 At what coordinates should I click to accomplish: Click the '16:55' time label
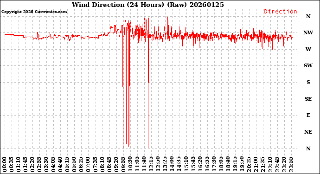coord(207,164)
